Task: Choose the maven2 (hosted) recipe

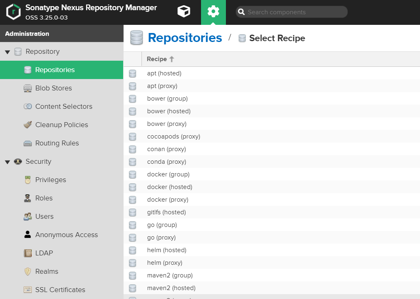Action: click(x=272, y=288)
